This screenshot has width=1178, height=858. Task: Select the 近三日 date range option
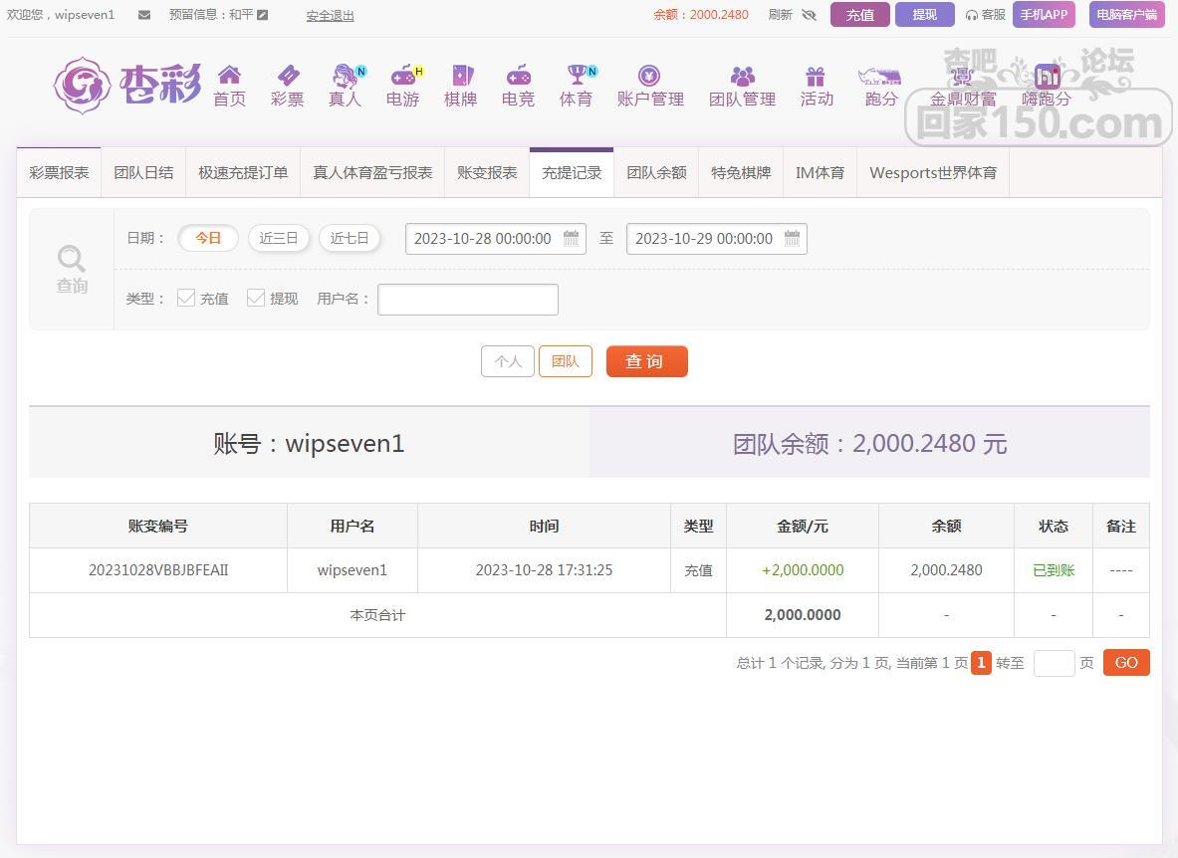pyautogui.click(x=279, y=238)
